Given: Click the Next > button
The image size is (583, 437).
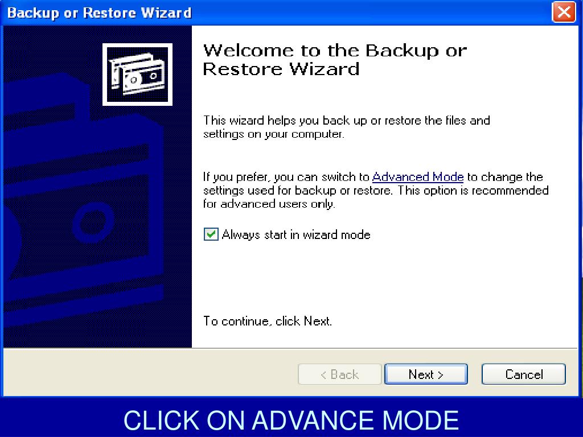Looking at the screenshot, I should coord(426,374).
